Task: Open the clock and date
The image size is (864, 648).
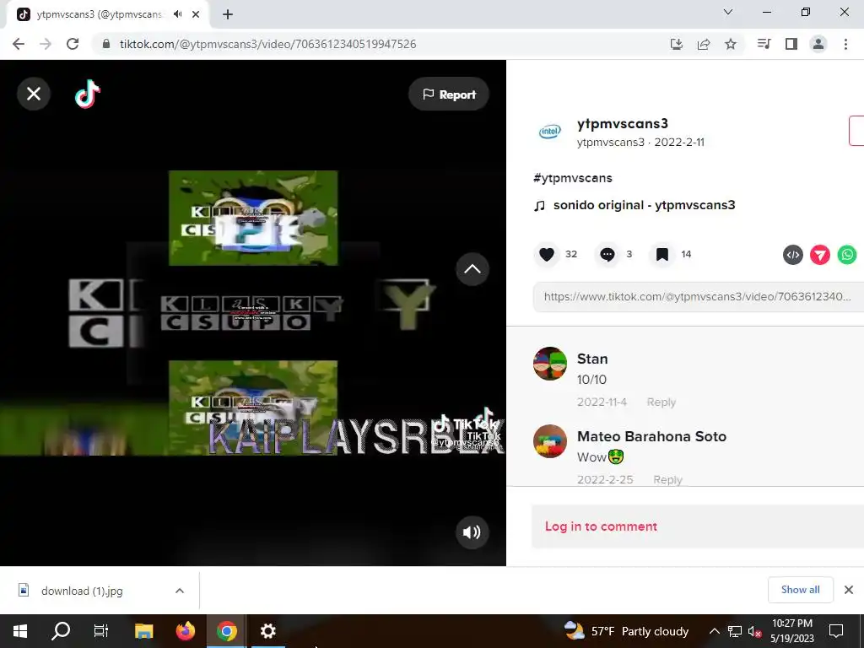Action: coord(791,631)
